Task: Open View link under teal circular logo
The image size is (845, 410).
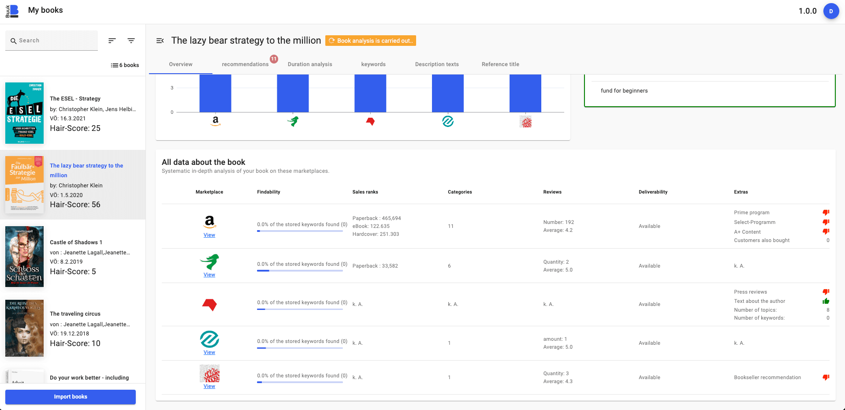Action: tap(209, 352)
